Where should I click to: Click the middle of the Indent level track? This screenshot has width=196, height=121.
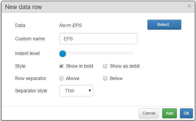tap(96, 54)
